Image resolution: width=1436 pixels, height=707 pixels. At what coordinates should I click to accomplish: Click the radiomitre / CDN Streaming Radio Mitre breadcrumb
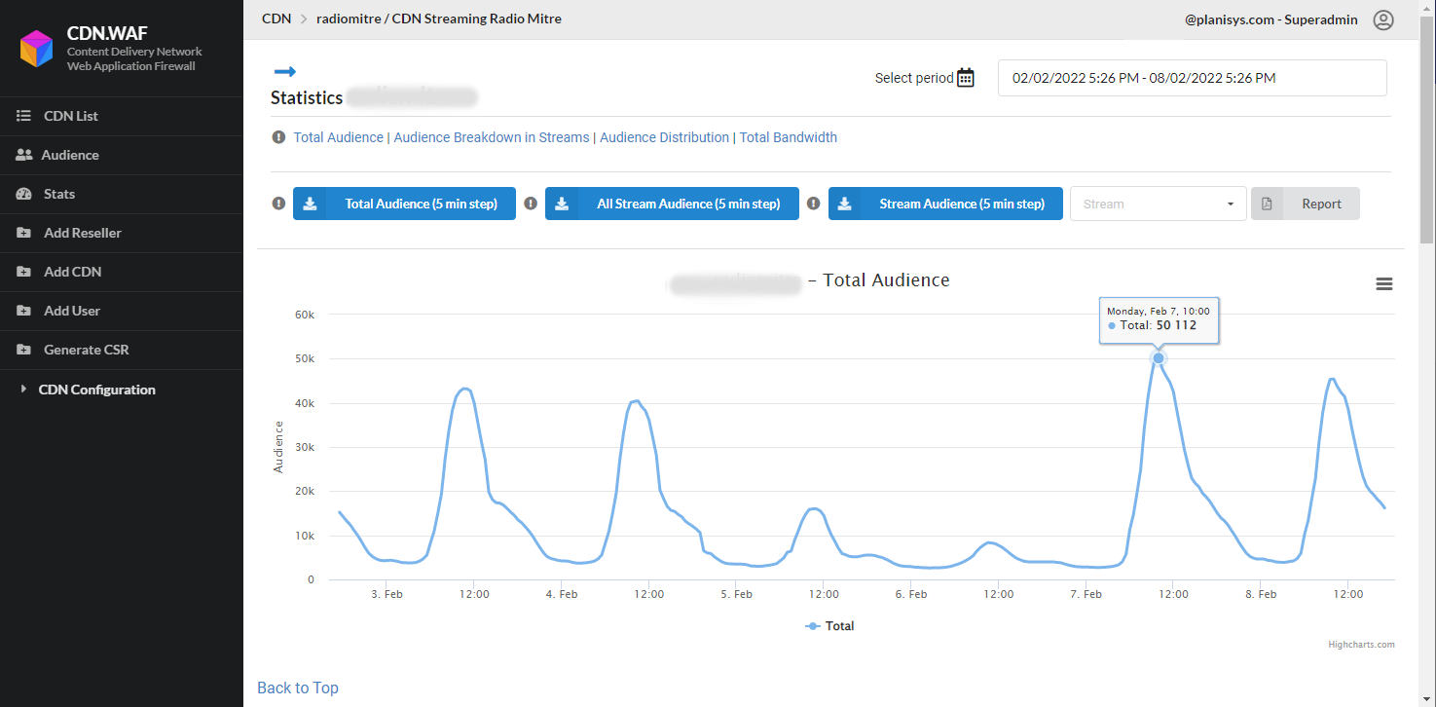439,19
